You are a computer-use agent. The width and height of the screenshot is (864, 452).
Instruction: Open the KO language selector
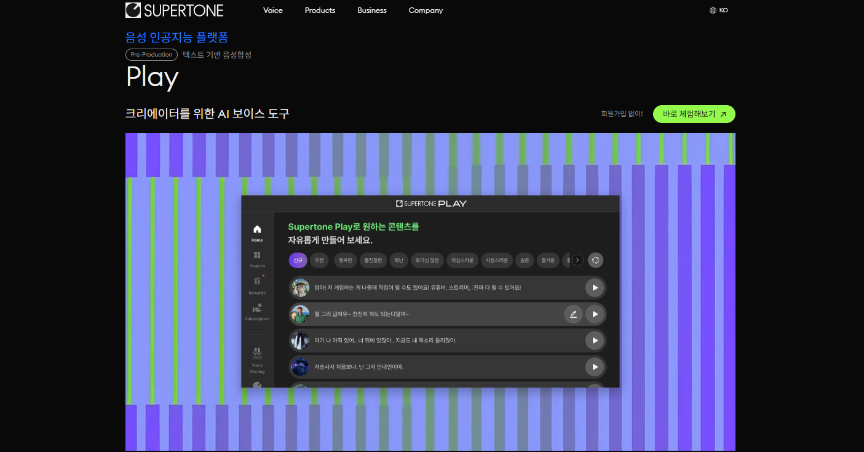719,10
